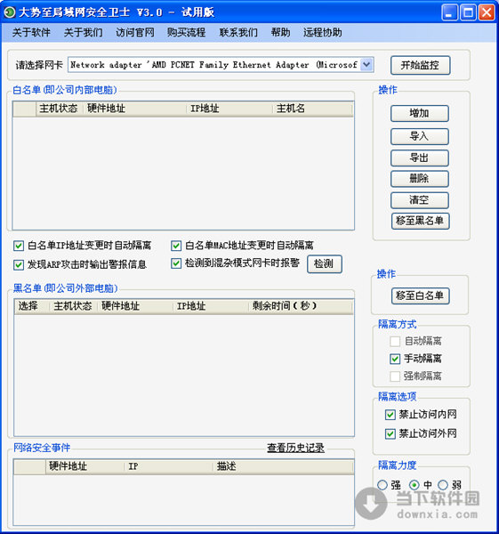Close the application window
Screen dimensions: 499x534
pos(487,12)
